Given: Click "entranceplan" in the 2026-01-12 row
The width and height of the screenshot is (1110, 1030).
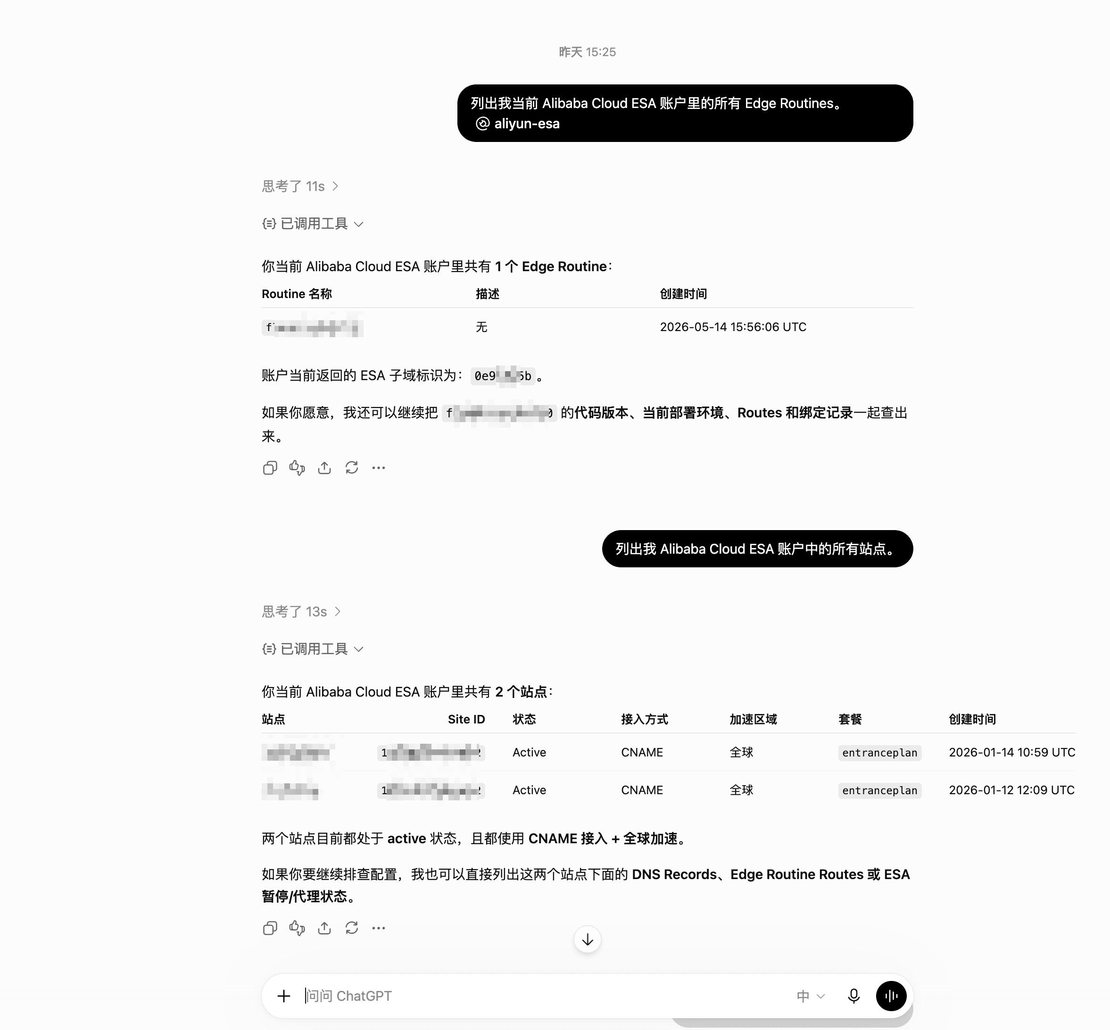Looking at the screenshot, I should click(880, 790).
